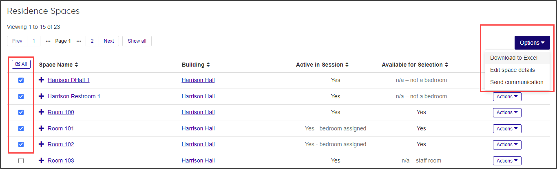Uncheck the Harrison DHall 1 checkbox
Viewport: 557px width, 169px height.
pos(21,80)
